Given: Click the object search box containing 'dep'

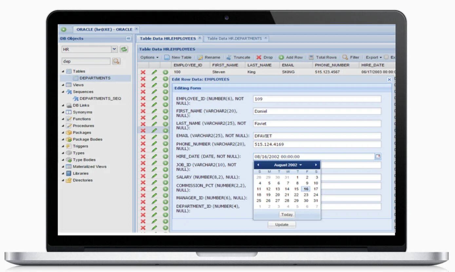Looking at the screenshot, I should click(86, 61).
